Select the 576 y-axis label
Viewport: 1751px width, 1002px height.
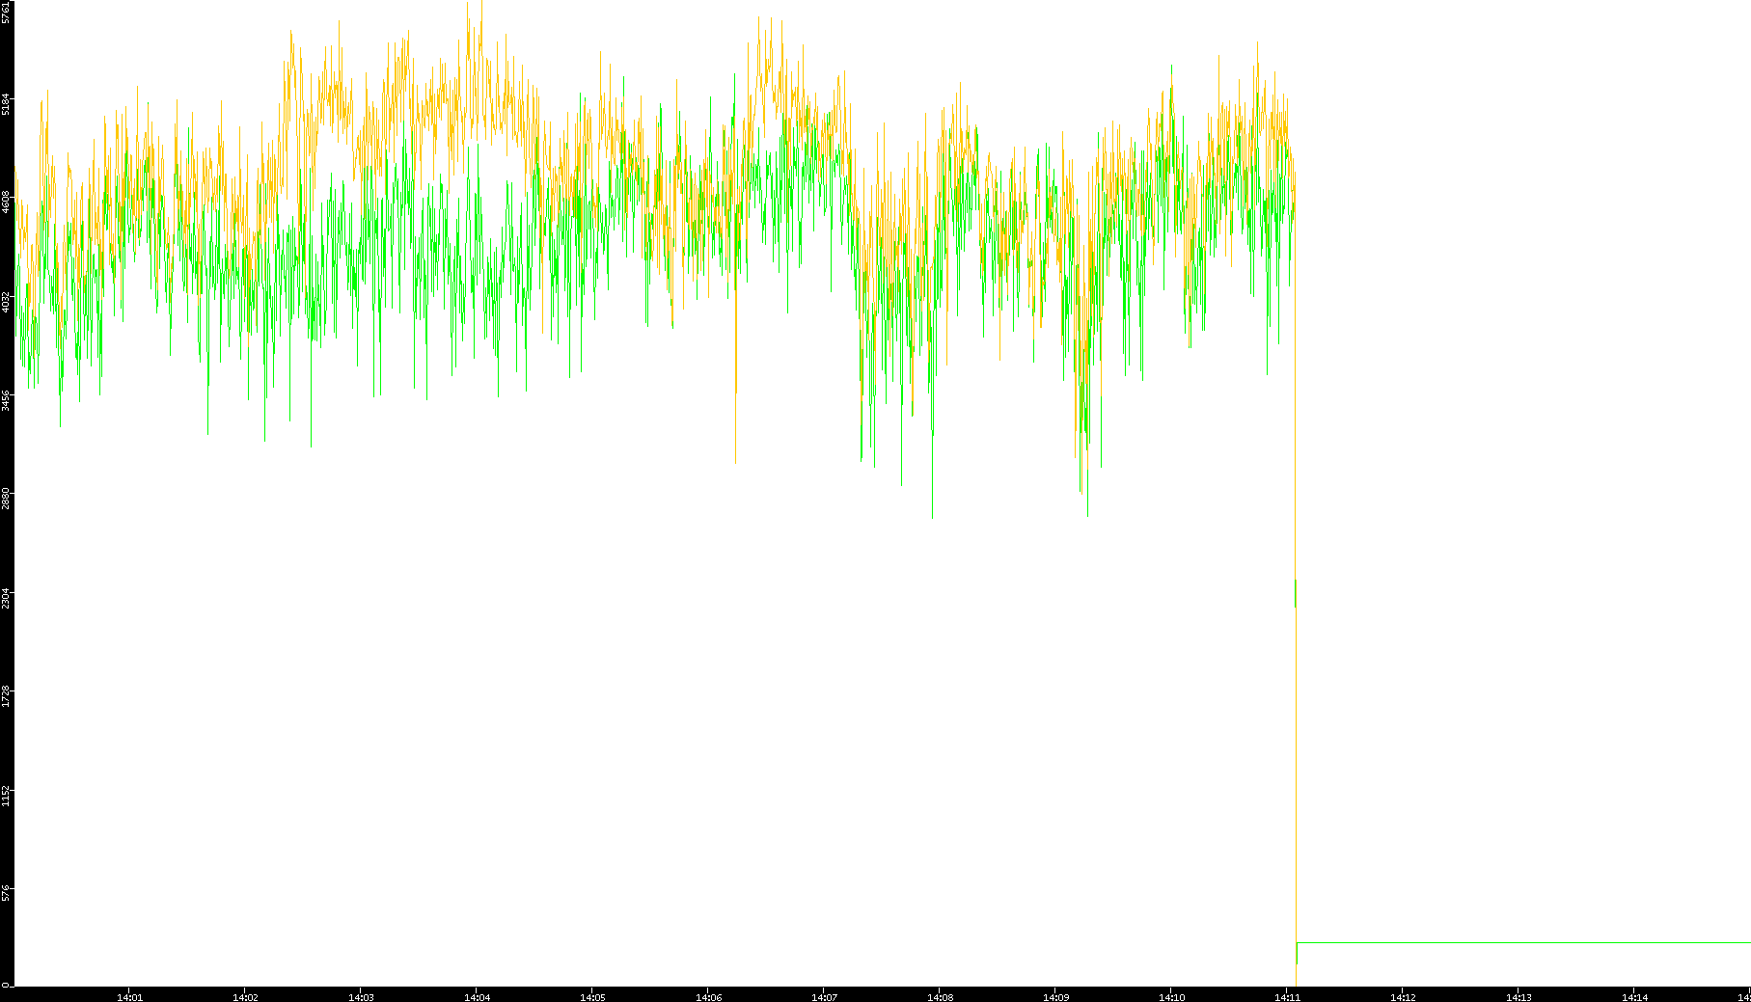point(7,893)
